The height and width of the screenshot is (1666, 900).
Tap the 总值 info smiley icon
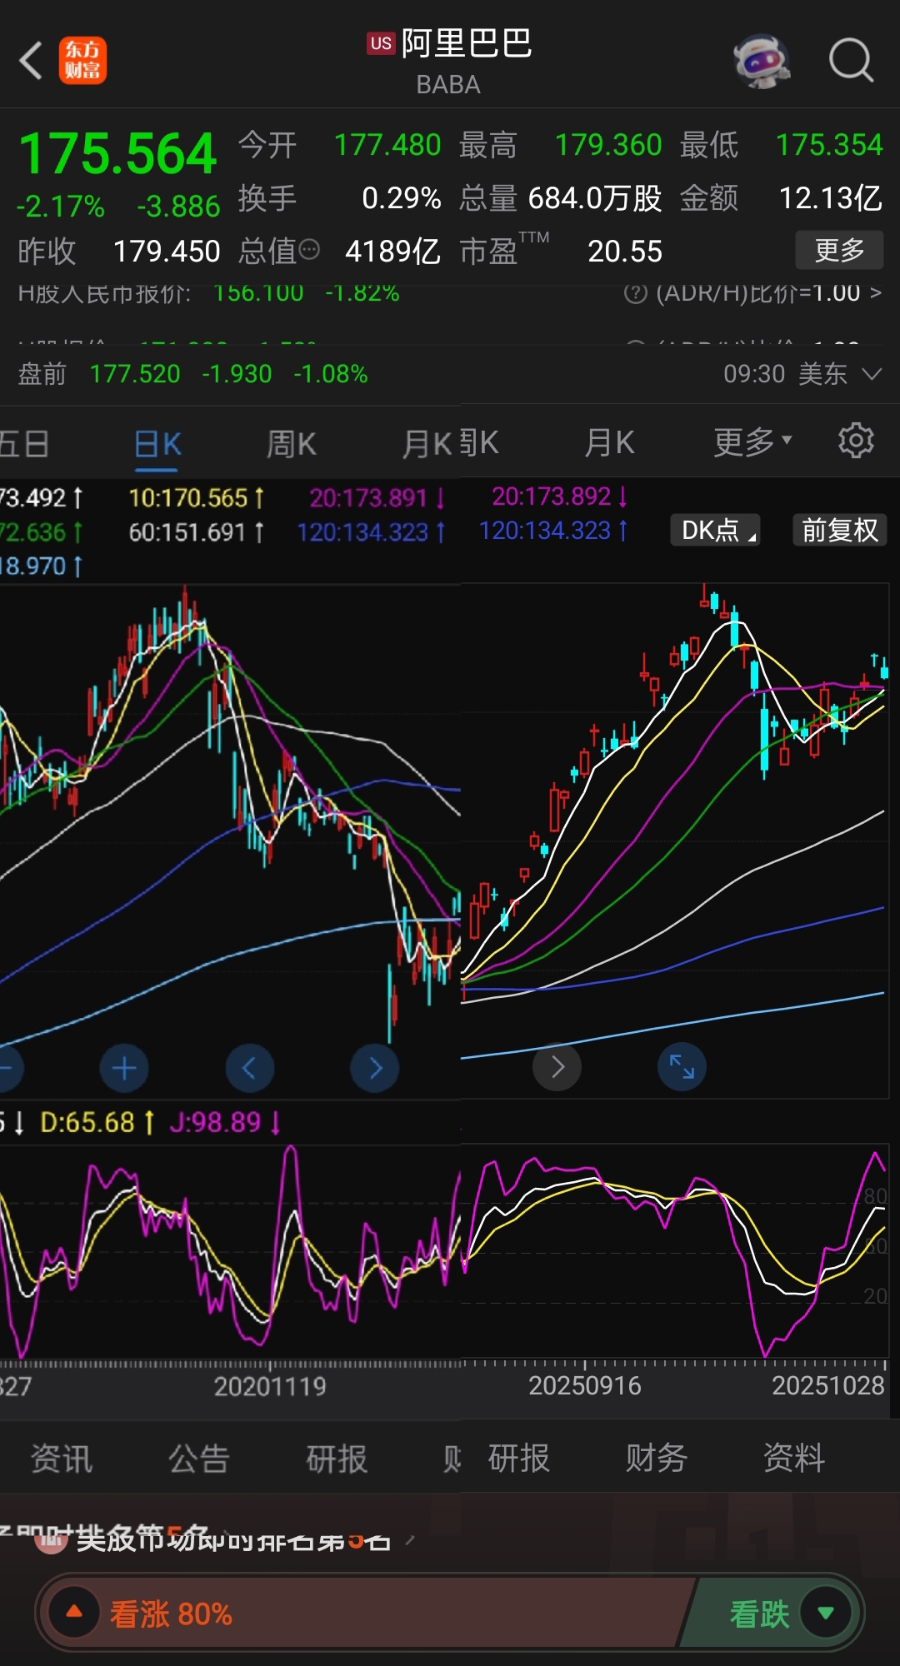click(x=309, y=250)
